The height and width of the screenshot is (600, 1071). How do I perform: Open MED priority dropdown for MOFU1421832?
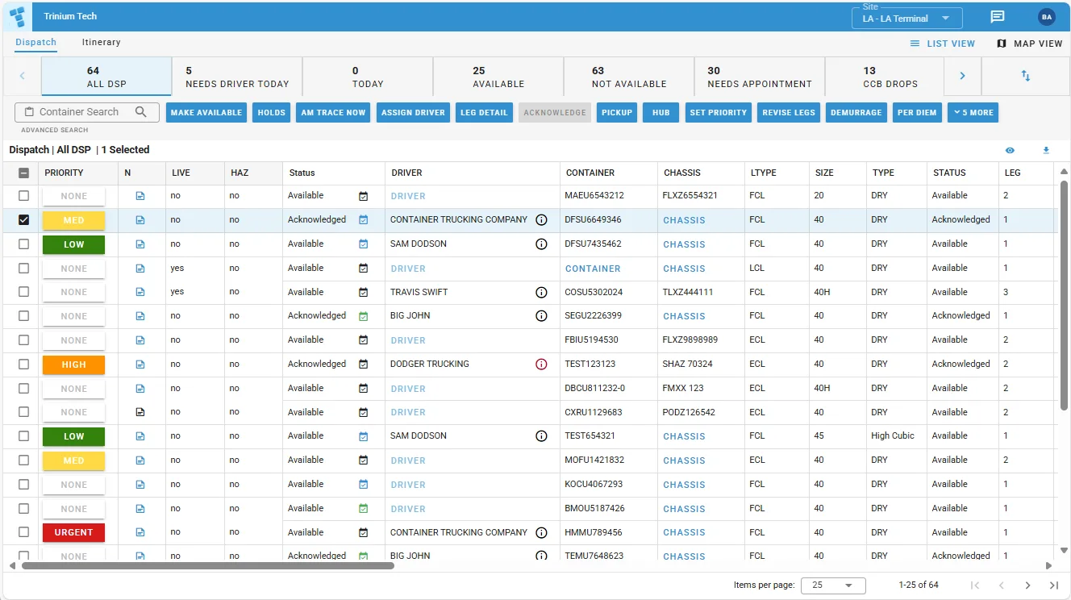(73, 460)
